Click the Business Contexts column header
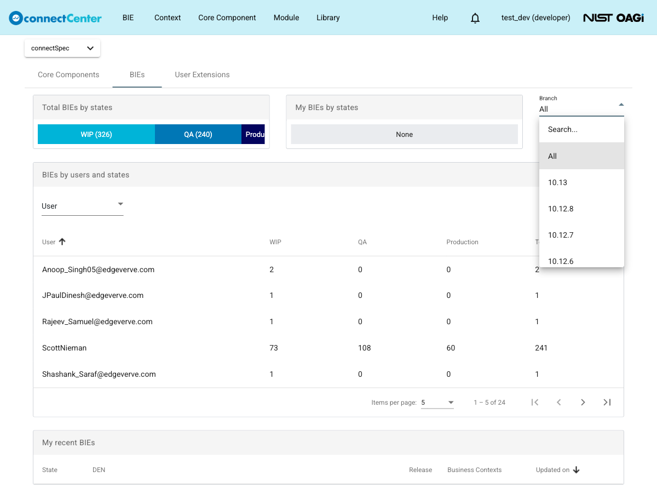657x500 pixels. tap(475, 470)
